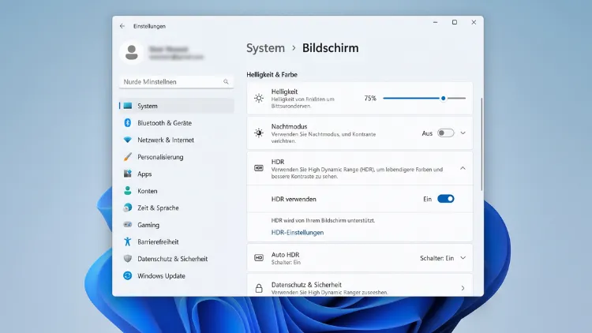Viewport: 592px width, 333px height.
Task: Click the user profile avatar
Action: (x=131, y=53)
